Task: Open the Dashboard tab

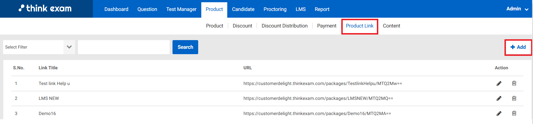Action: (116, 9)
